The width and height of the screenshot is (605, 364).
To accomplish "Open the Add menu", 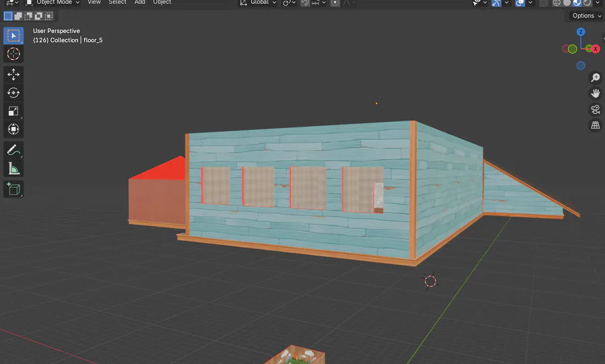I will pyautogui.click(x=140, y=2).
